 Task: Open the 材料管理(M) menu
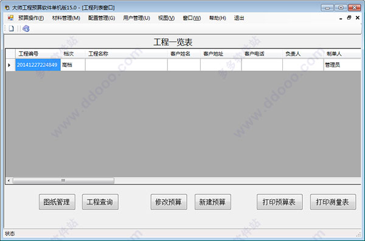[x=66, y=18]
